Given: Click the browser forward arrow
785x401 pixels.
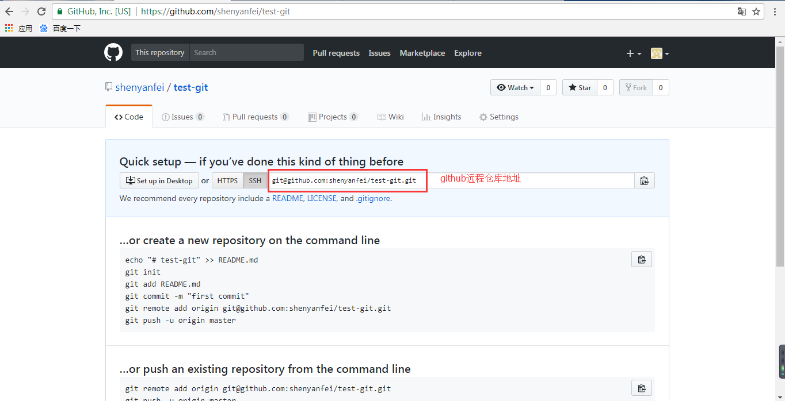Looking at the screenshot, I should point(25,11).
